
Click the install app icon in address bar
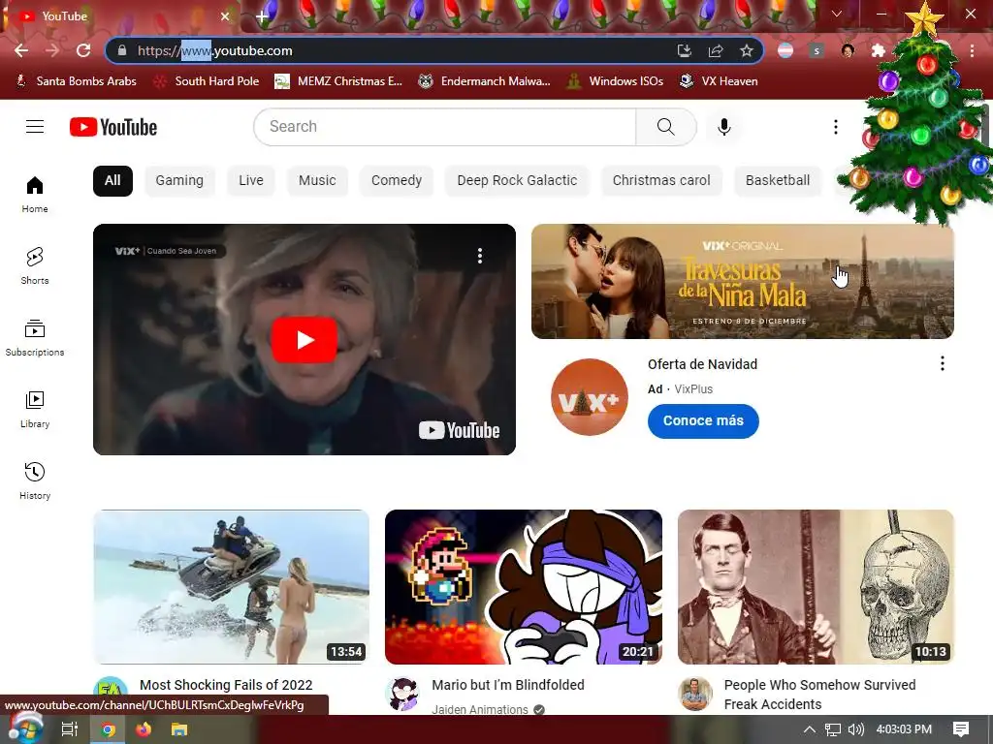pos(685,50)
